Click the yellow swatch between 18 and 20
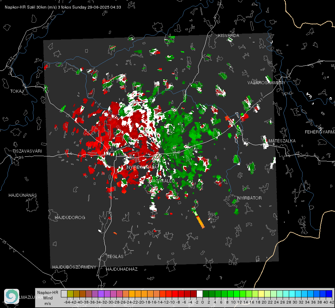The height and width of the screenshot is (308, 335). tap(261, 294)
